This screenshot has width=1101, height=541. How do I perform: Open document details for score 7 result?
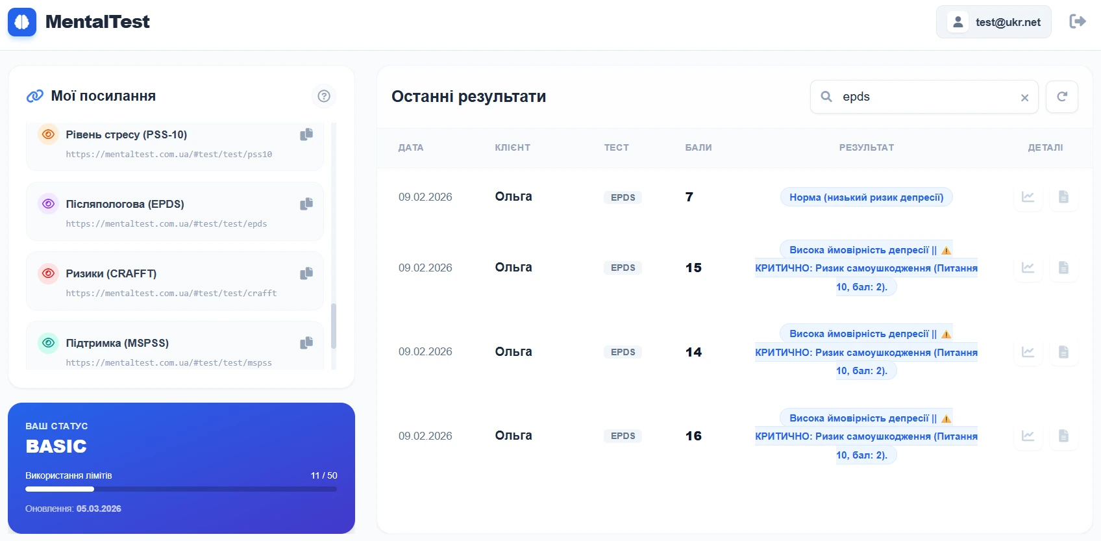[x=1063, y=197]
